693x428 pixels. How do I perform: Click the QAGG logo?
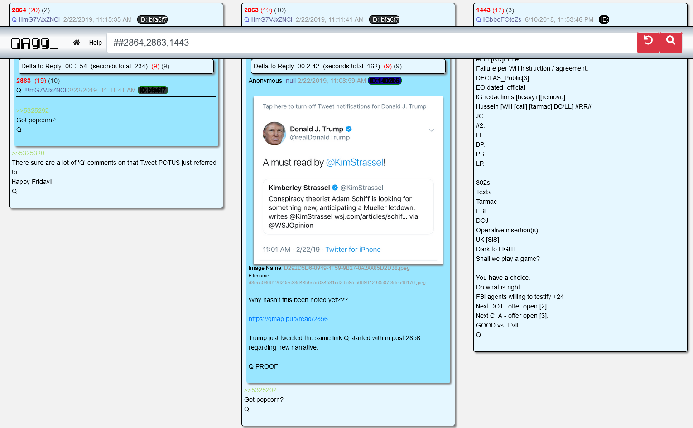tap(34, 43)
